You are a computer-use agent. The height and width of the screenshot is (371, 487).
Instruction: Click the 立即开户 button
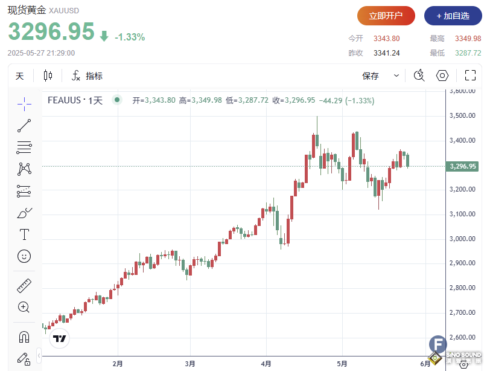point(386,16)
